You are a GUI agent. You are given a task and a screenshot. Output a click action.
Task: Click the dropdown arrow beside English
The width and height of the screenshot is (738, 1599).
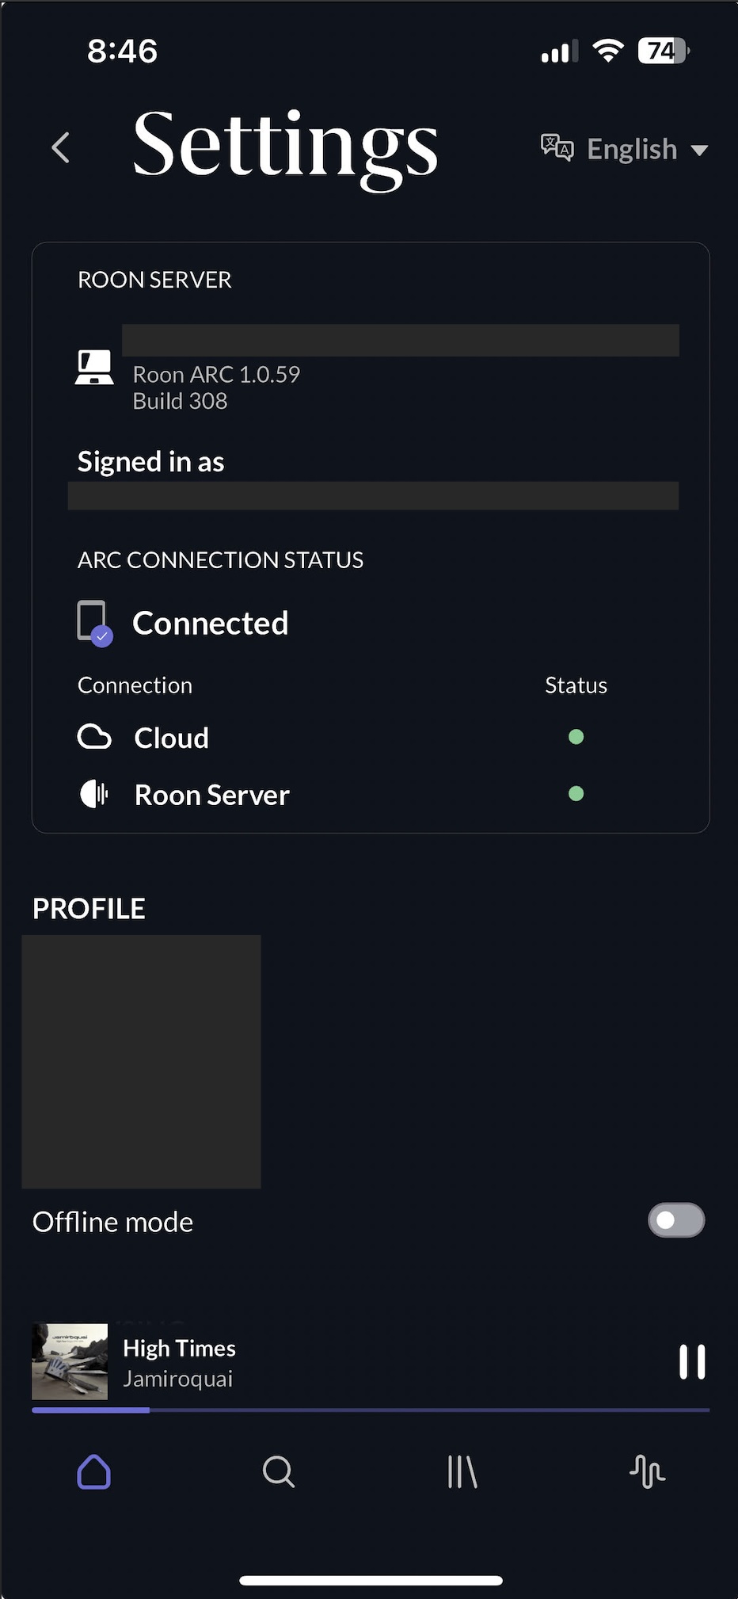click(699, 150)
